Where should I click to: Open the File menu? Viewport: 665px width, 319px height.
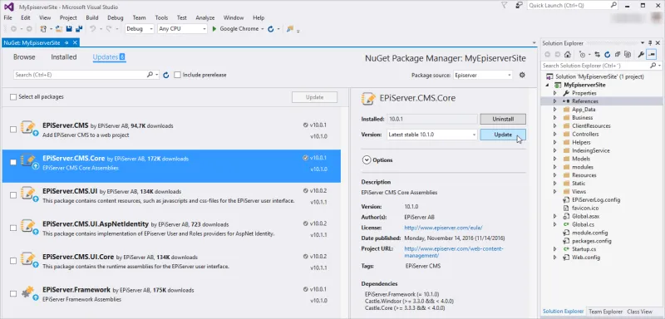coord(7,17)
